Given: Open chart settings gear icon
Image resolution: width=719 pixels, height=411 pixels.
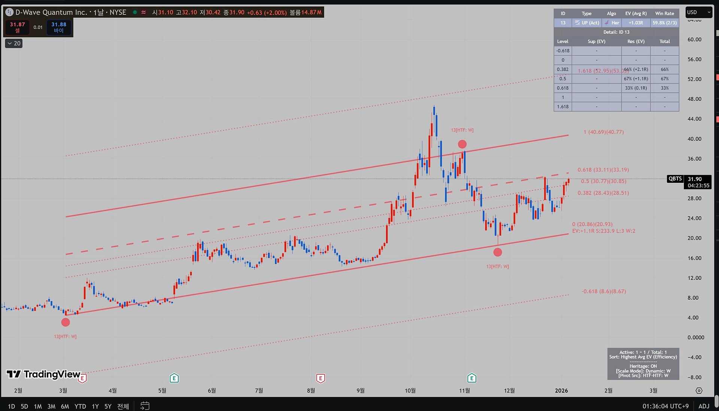Looking at the screenshot, I should (699, 390).
